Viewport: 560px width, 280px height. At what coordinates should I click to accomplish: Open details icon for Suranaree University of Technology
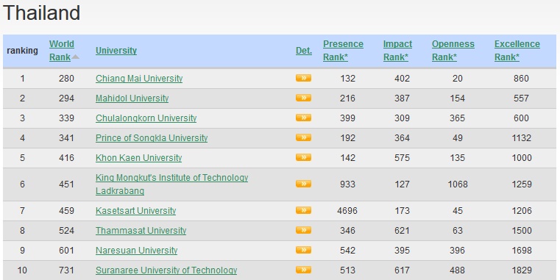click(x=303, y=270)
